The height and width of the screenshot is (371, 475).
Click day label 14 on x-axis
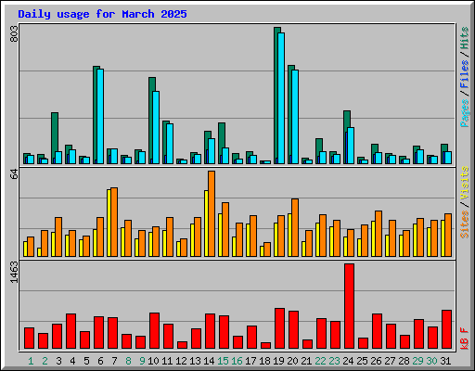coord(209,361)
